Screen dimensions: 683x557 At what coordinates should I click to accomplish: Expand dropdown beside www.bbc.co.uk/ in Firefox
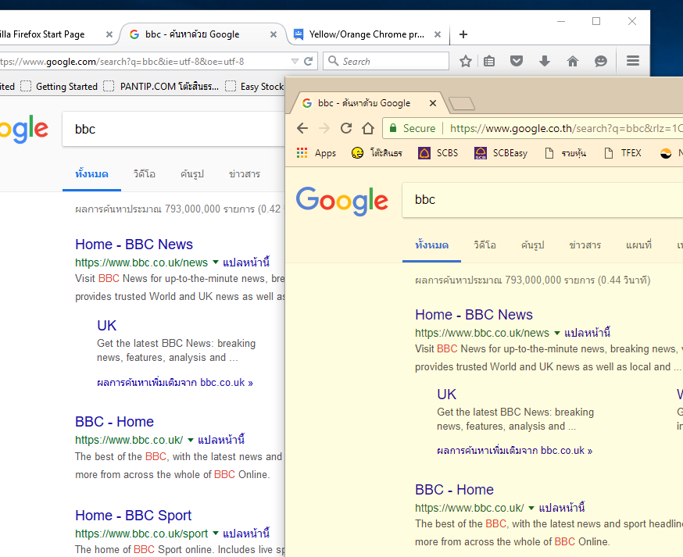(x=191, y=440)
